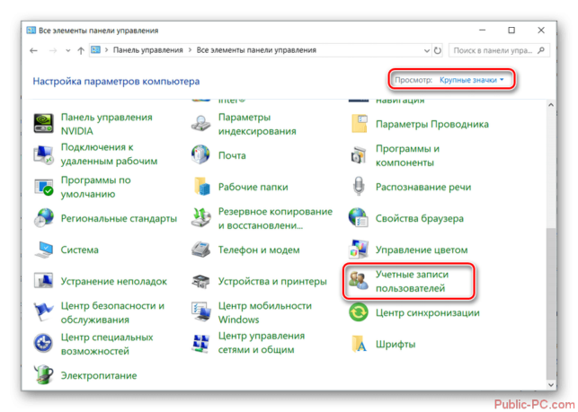Click the chevron after Панель управления breadcrumb
Viewport: 578px width, 412px height.
[190, 50]
